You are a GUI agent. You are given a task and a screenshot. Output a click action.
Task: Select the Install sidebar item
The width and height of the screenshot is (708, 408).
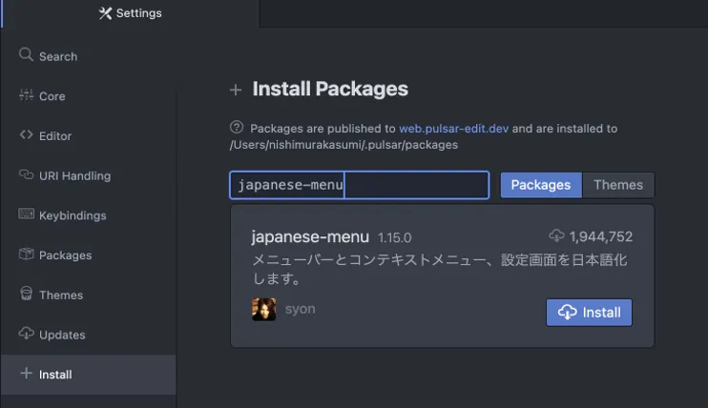click(89, 374)
